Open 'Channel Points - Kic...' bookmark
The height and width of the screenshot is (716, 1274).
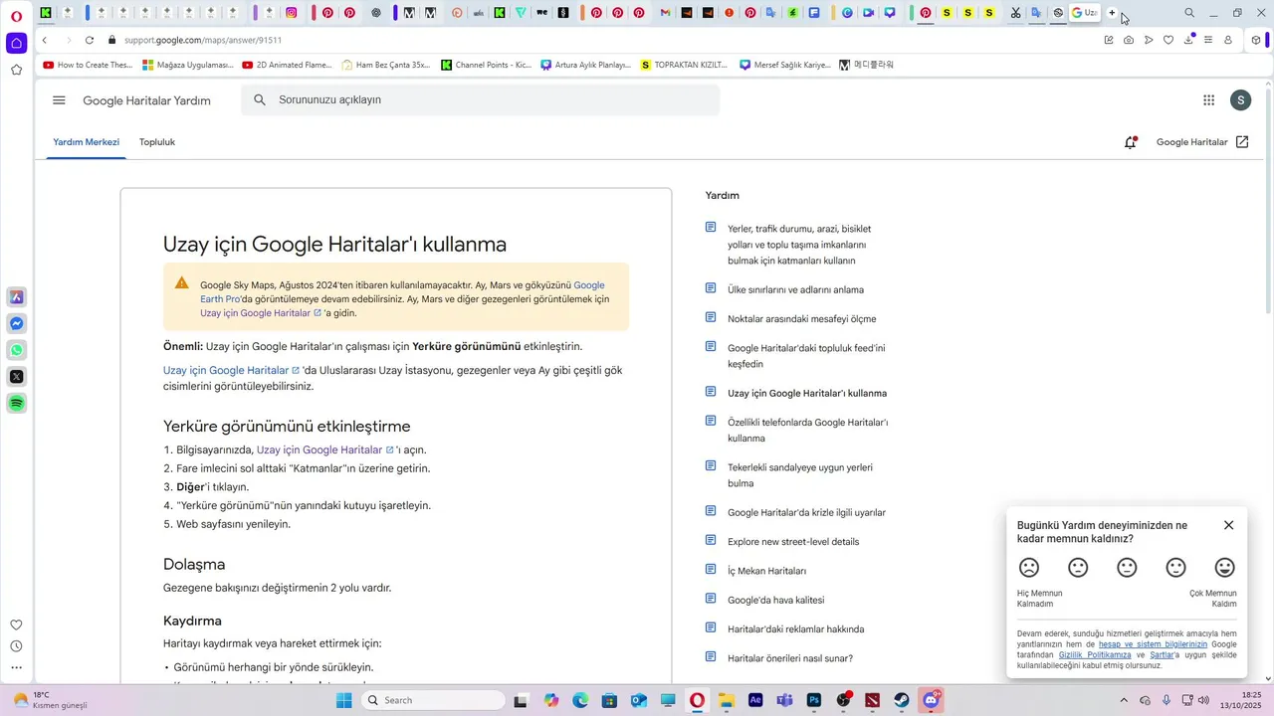click(x=486, y=65)
